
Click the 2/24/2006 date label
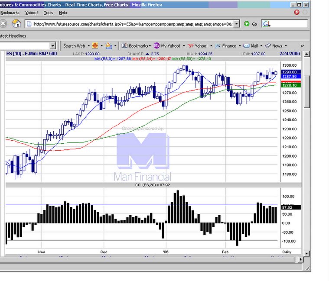coord(290,54)
